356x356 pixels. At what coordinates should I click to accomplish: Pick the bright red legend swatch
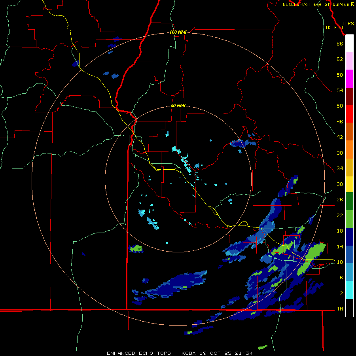pos(349,114)
